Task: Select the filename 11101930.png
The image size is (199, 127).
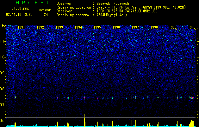Action: (18, 8)
